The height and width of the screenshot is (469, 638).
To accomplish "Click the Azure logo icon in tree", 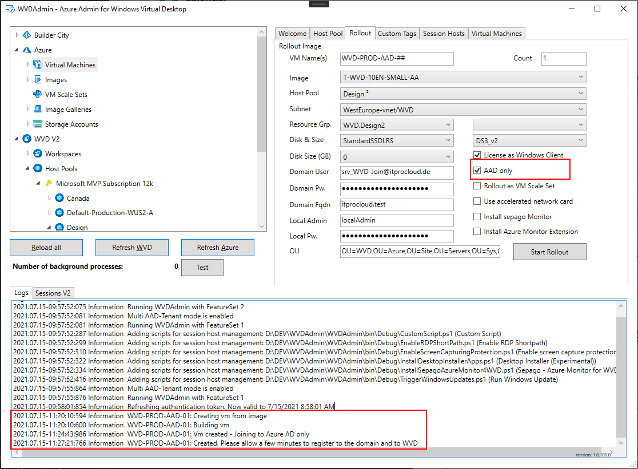I will click(27, 50).
